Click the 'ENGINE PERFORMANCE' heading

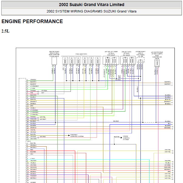[x=32, y=21]
